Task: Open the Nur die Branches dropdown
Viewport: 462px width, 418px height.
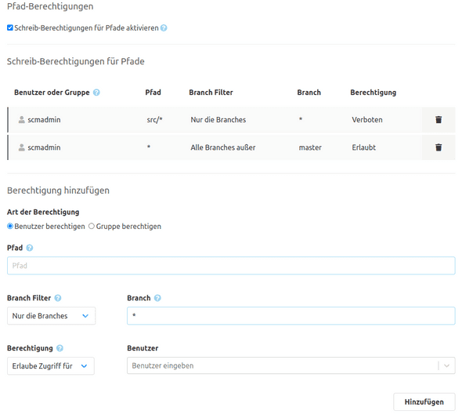Action: [x=51, y=315]
